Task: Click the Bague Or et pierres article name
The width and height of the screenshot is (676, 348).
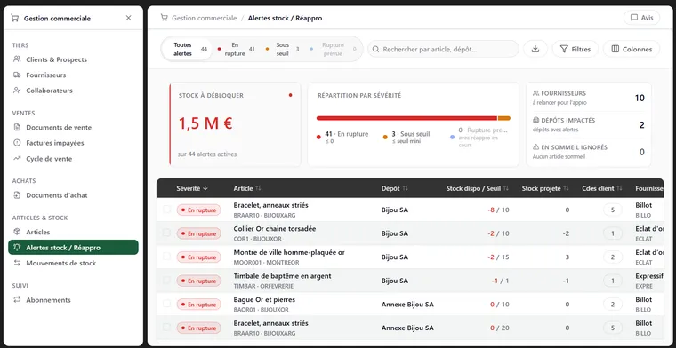Action: (x=264, y=299)
